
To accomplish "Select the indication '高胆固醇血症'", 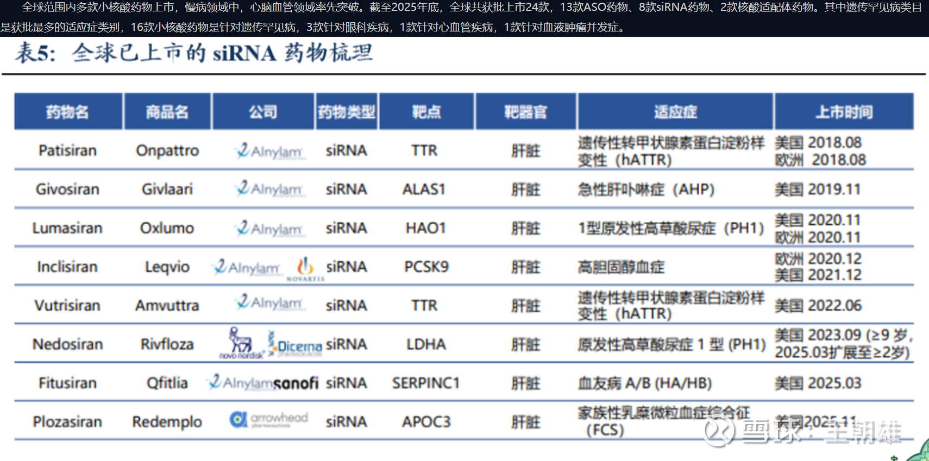I will click(x=622, y=267).
